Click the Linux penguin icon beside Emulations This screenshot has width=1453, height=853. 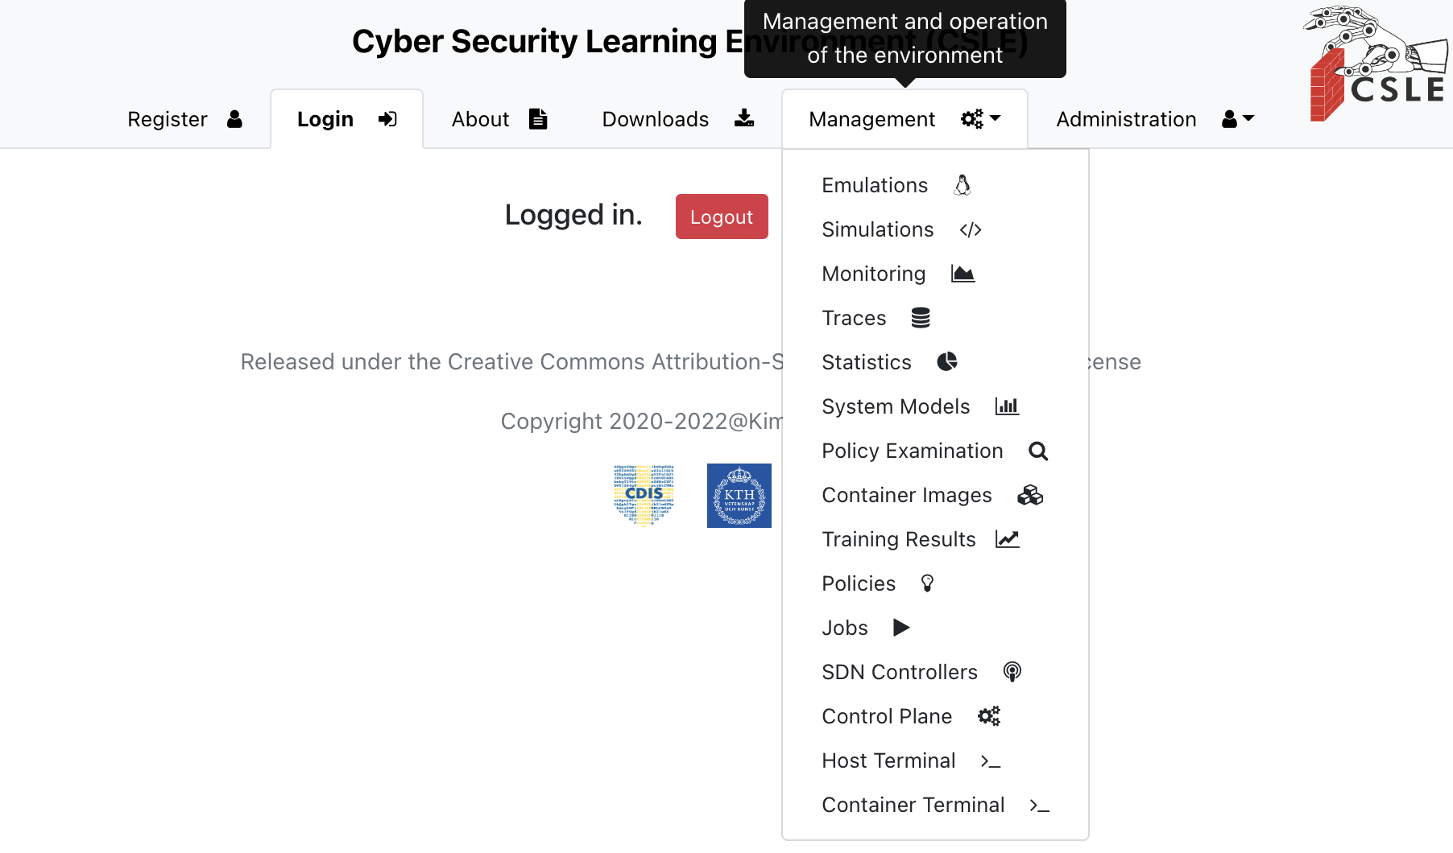pyautogui.click(x=962, y=186)
